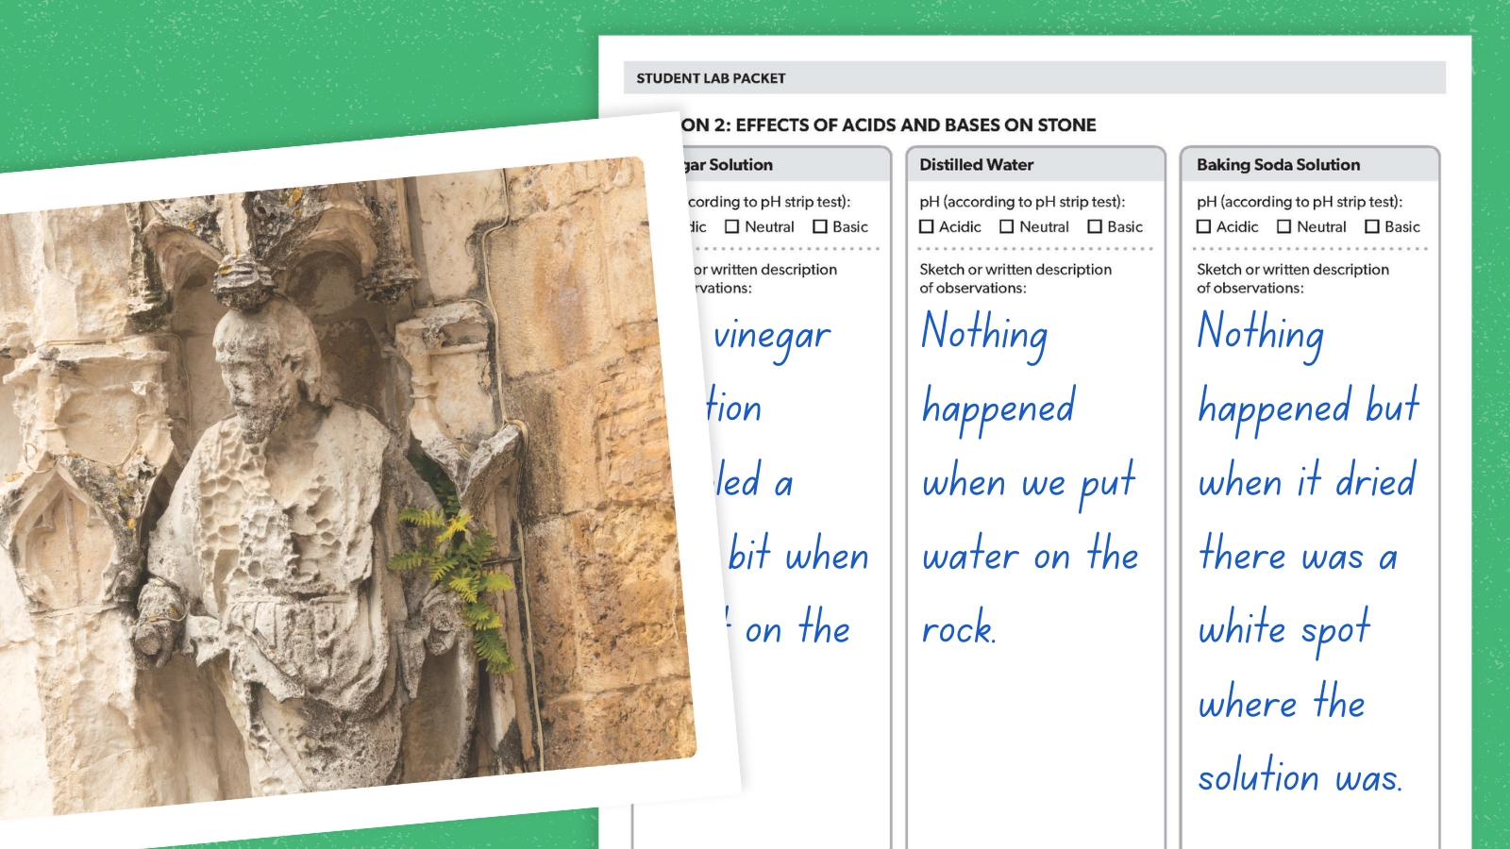The image size is (1510, 849).
Task: Click the 'solution was.' handwritten line
Action: tap(1300, 778)
